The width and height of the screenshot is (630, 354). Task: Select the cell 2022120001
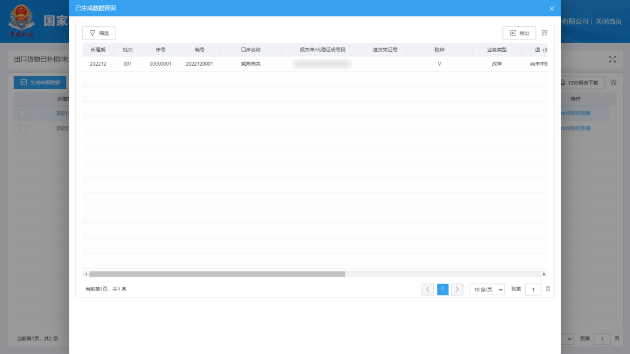click(x=199, y=63)
